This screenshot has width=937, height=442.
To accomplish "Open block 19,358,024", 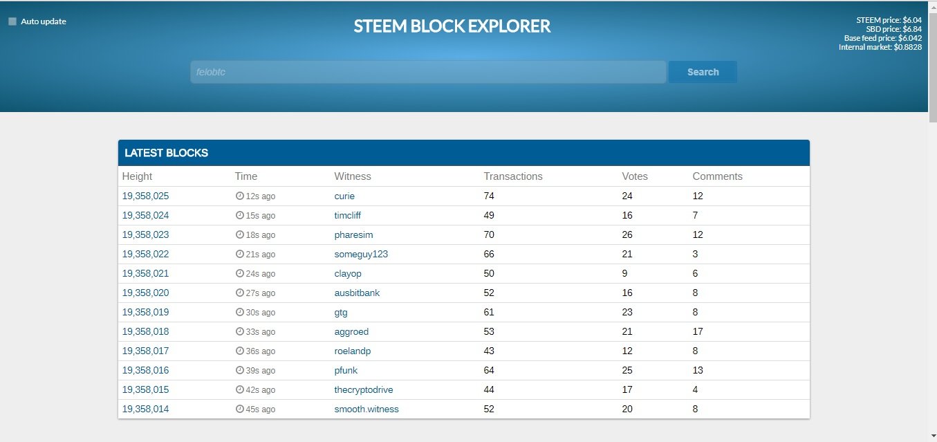I will [x=145, y=215].
